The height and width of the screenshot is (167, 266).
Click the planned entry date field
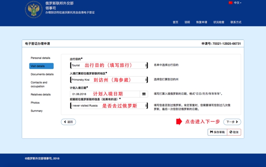click(x=105, y=94)
